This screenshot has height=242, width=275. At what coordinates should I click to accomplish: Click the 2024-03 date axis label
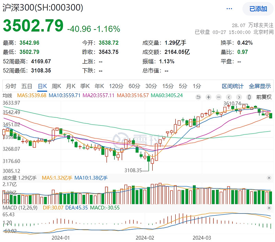202,238
